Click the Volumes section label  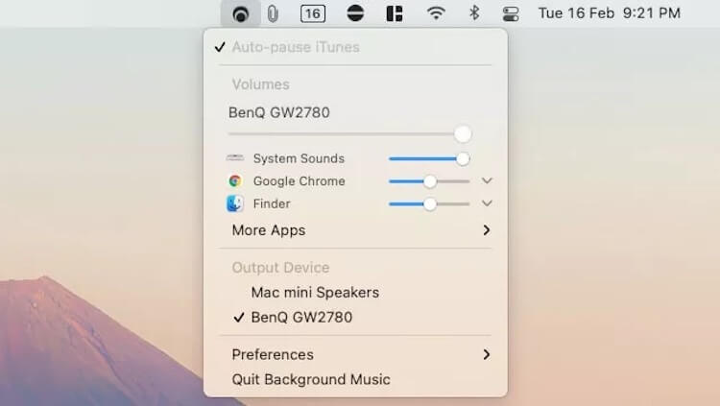click(x=260, y=84)
